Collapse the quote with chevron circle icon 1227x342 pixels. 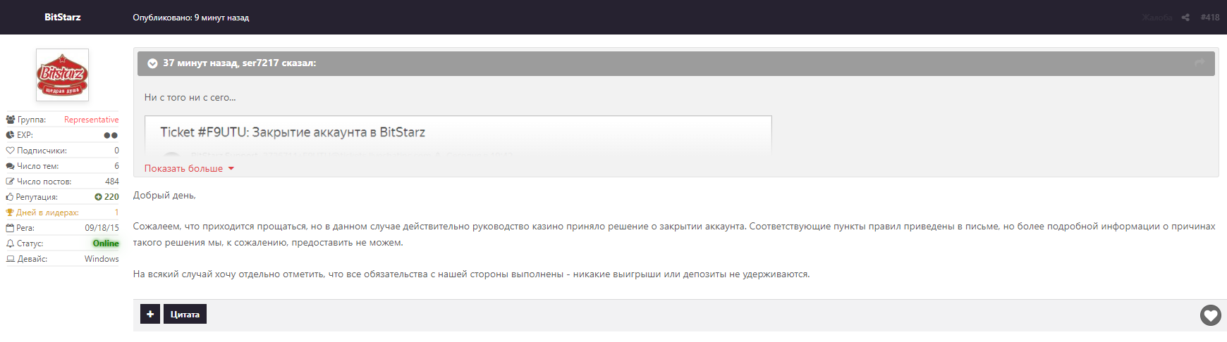tap(152, 63)
